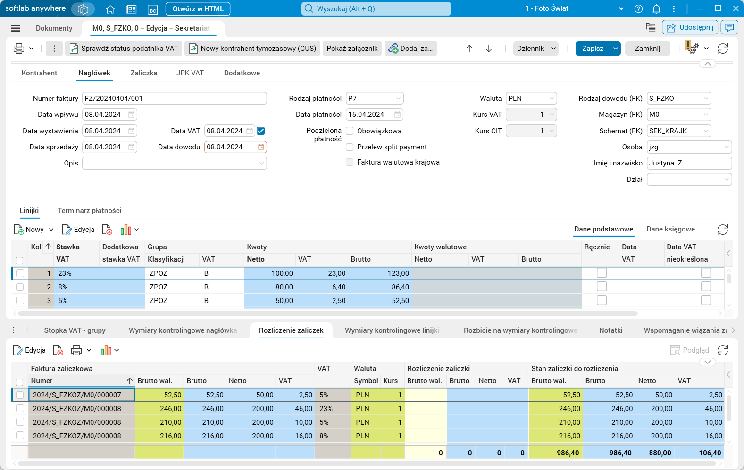Image resolution: width=744 pixels, height=470 pixels.
Task: Open the Terminarz płatności tab
Action: point(90,211)
